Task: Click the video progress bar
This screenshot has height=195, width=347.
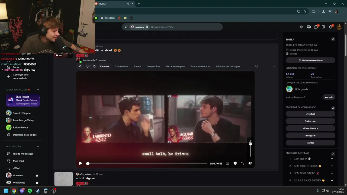Action: point(147,164)
